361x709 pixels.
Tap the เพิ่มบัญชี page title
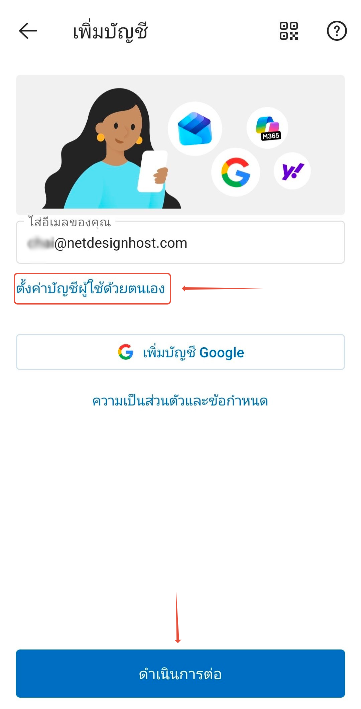point(110,32)
